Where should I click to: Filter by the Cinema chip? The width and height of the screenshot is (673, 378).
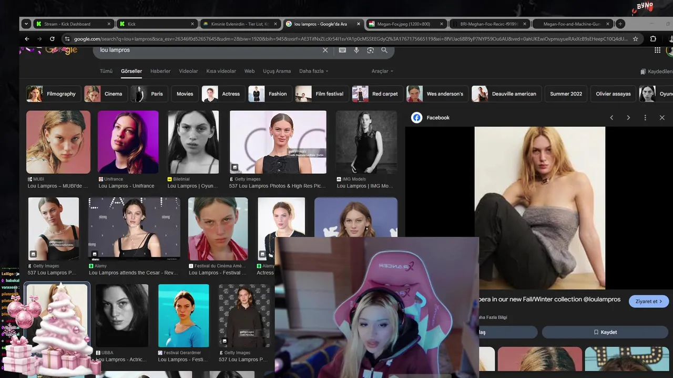point(106,93)
